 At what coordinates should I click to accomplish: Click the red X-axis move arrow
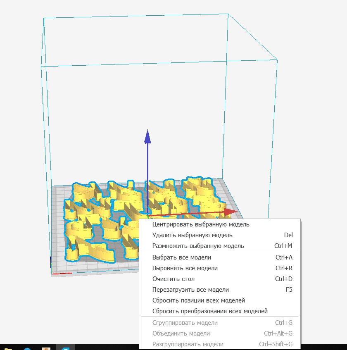(x=230, y=212)
